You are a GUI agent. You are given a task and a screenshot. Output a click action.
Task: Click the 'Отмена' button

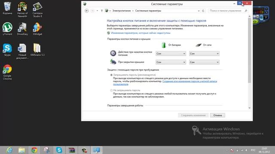pyautogui.click(x=217, y=115)
